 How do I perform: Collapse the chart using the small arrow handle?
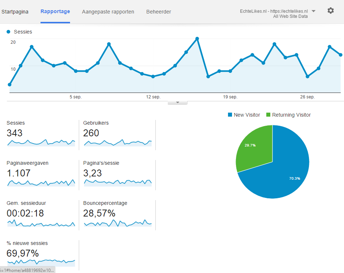[x=178, y=103]
